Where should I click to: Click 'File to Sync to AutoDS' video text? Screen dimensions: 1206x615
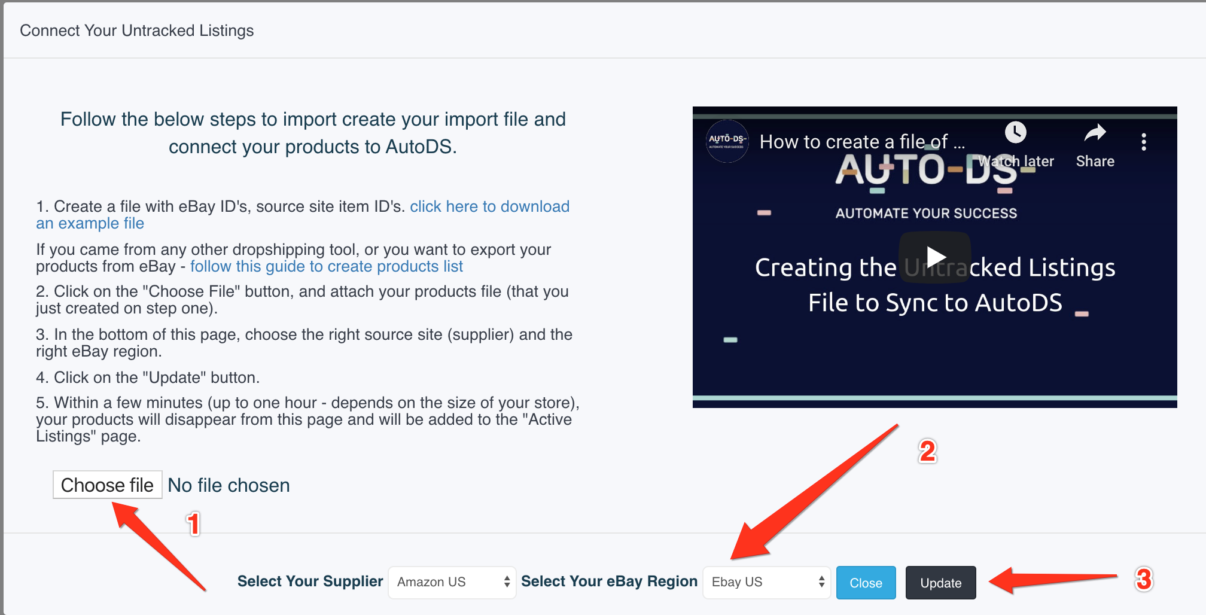click(935, 303)
